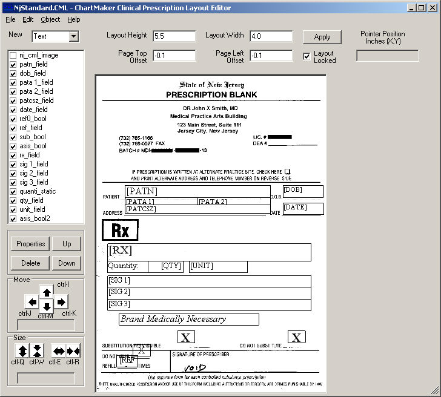This screenshot has height=397, width=441.
Task: Select the [DOB] field on the layout
Action: [303, 191]
